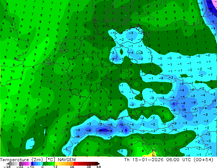Image resolution: width=217 pixels, height=168 pixels.
Task: Select the gray arrow end of the legend
Action: [x=8, y=164]
